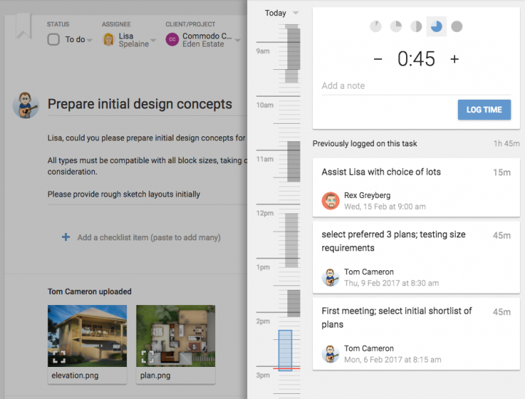Open the Lisa Spelaine assignee dropdown

click(x=153, y=40)
